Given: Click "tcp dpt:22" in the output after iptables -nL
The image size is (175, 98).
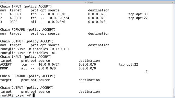Looking at the screenshot, I should (128, 65).
